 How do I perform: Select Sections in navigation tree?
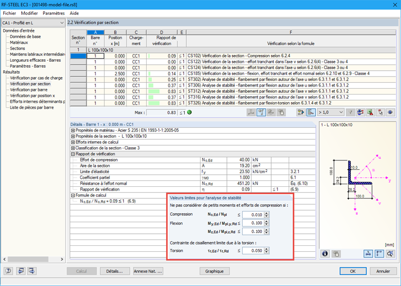(17, 49)
